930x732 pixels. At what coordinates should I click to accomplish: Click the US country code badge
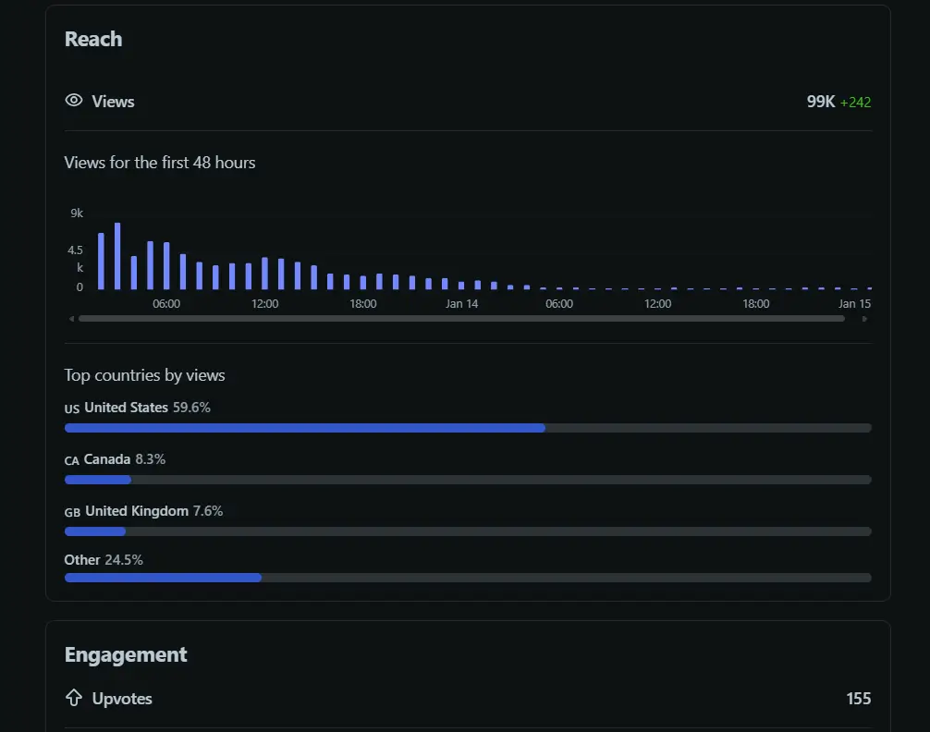point(72,409)
